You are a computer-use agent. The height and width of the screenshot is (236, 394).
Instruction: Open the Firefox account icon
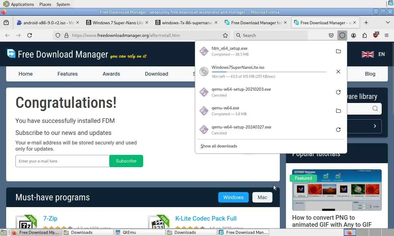click(353, 35)
